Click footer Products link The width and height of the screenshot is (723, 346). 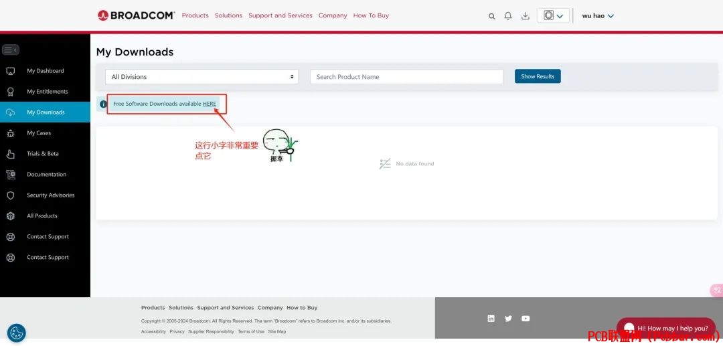click(153, 308)
